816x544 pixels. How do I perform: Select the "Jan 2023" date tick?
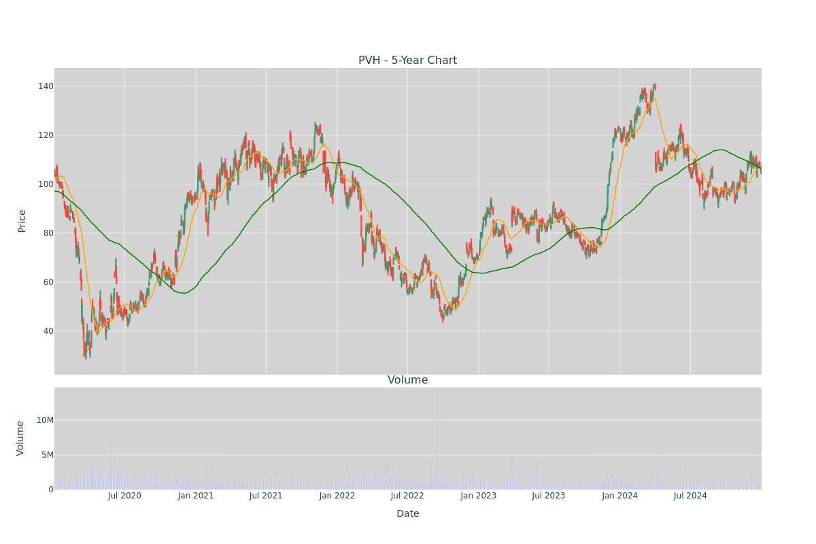479,496
